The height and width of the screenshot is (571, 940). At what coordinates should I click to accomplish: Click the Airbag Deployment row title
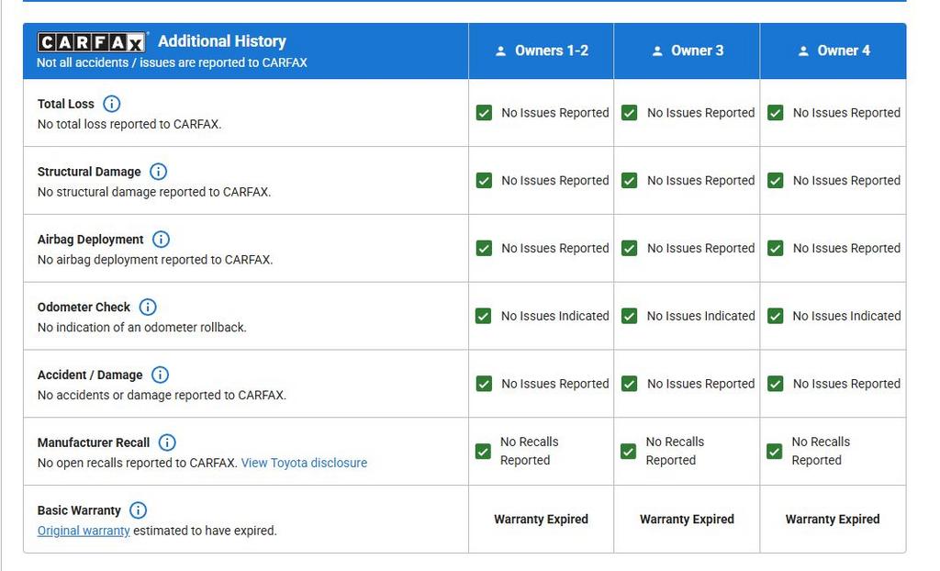point(91,240)
